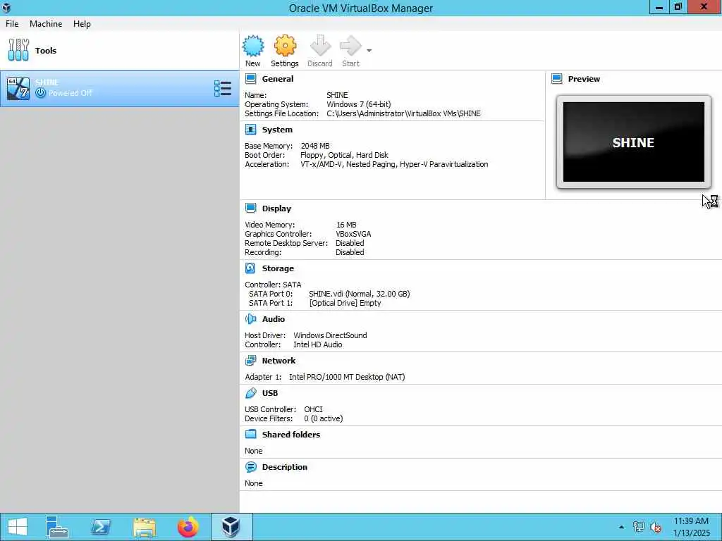Viewport: 722px width, 541px height.
Task: Click the Preview heading text
Action: pos(584,79)
